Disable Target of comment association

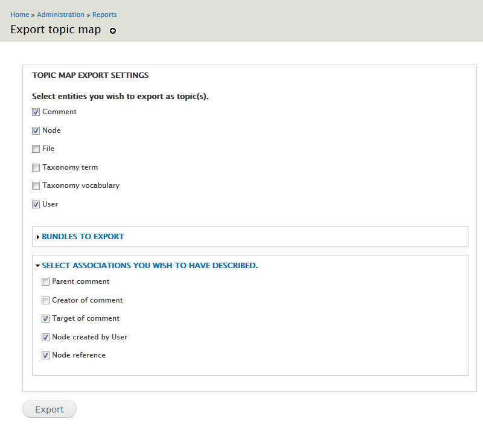[45, 318]
